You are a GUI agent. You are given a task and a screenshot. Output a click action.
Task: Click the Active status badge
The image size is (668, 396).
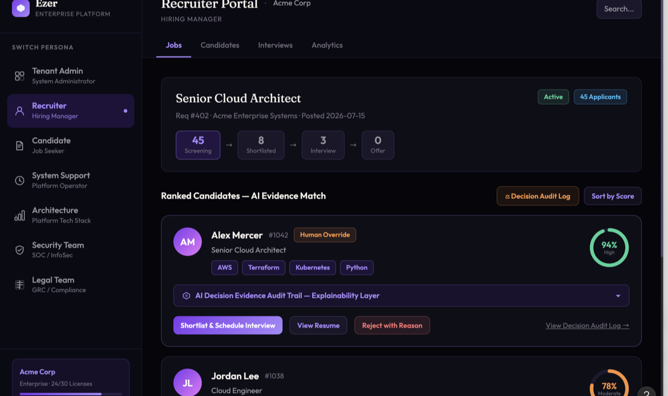point(553,97)
